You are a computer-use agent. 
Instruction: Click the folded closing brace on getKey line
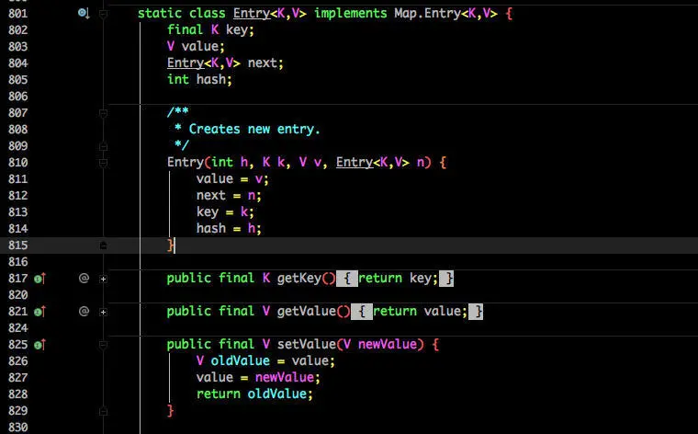click(x=446, y=279)
